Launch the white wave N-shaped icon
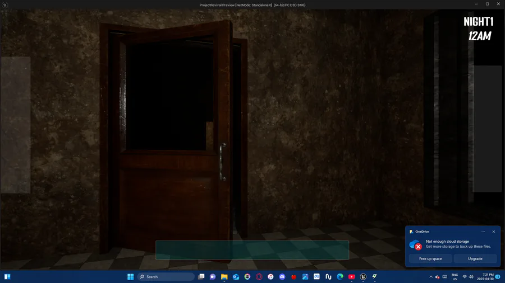This screenshot has width=505, height=283. [328, 277]
